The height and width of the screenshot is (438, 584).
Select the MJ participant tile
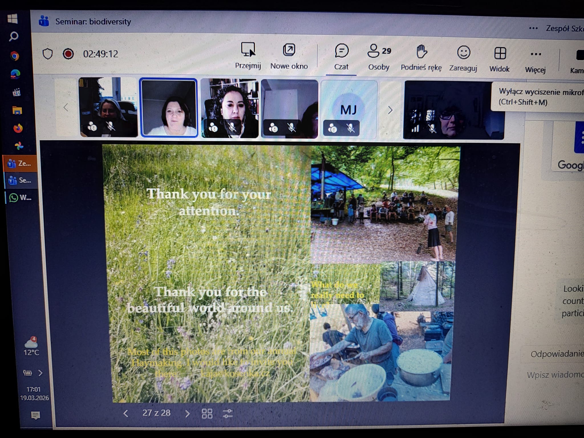click(x=348, y=109)
